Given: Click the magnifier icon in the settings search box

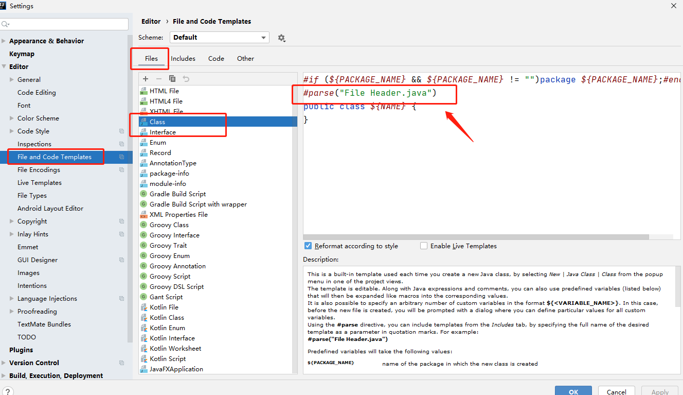Looking at the screenshot, I should pos(6,24).
